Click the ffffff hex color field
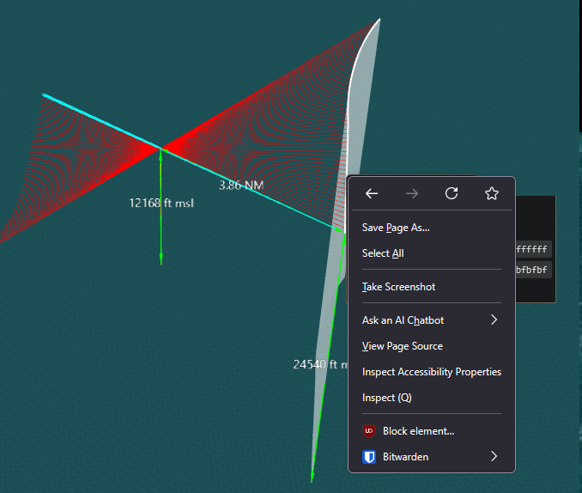The width and height of the screenshot is (582, 493). coord(532,250)
